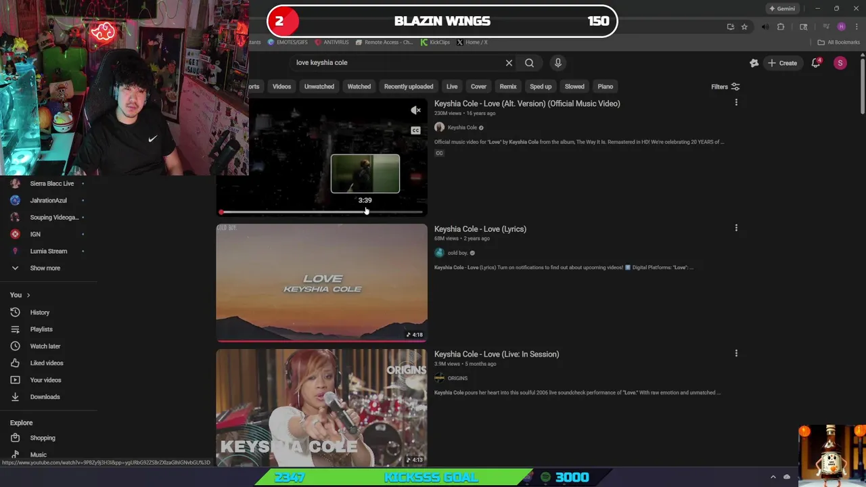Select the Remix filter chip
Screen dimensions: 866x487
508,87
